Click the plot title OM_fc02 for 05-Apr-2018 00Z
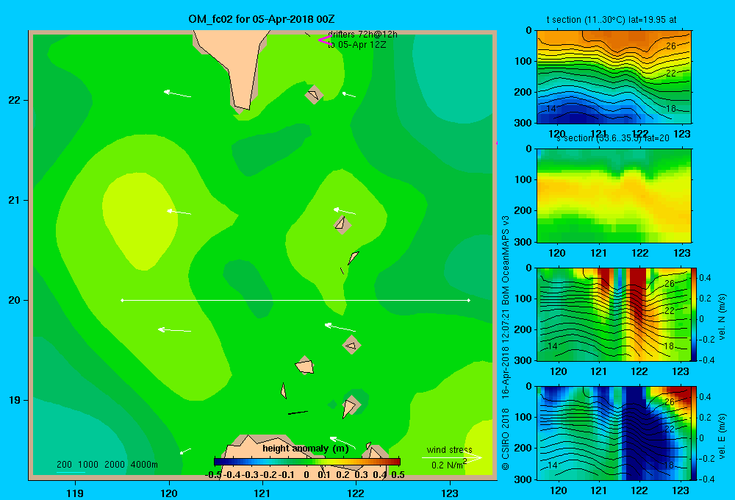Screen dimensions: 735x500 click(261, 19)
